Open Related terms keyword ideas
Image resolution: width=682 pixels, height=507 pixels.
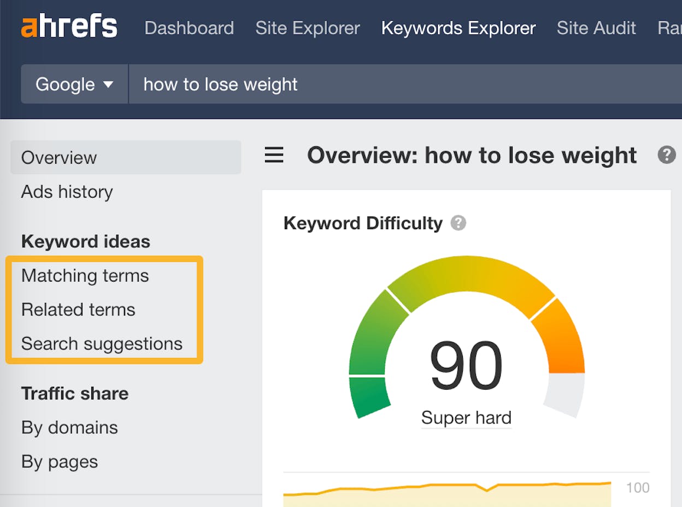click(78, 309)
